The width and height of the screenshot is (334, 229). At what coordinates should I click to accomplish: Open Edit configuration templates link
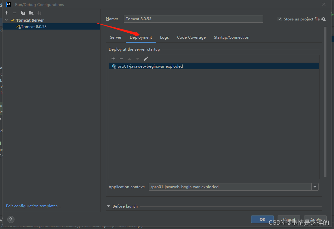[33, 206]
